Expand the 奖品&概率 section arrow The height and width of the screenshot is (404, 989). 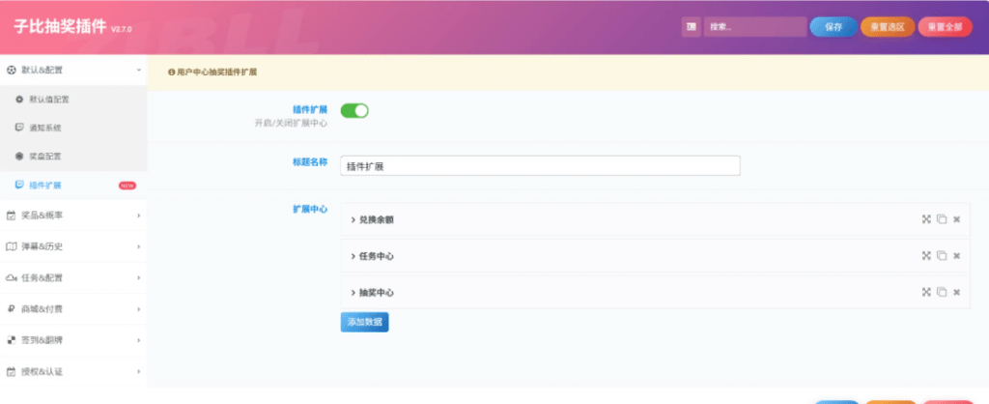(139, 216)
